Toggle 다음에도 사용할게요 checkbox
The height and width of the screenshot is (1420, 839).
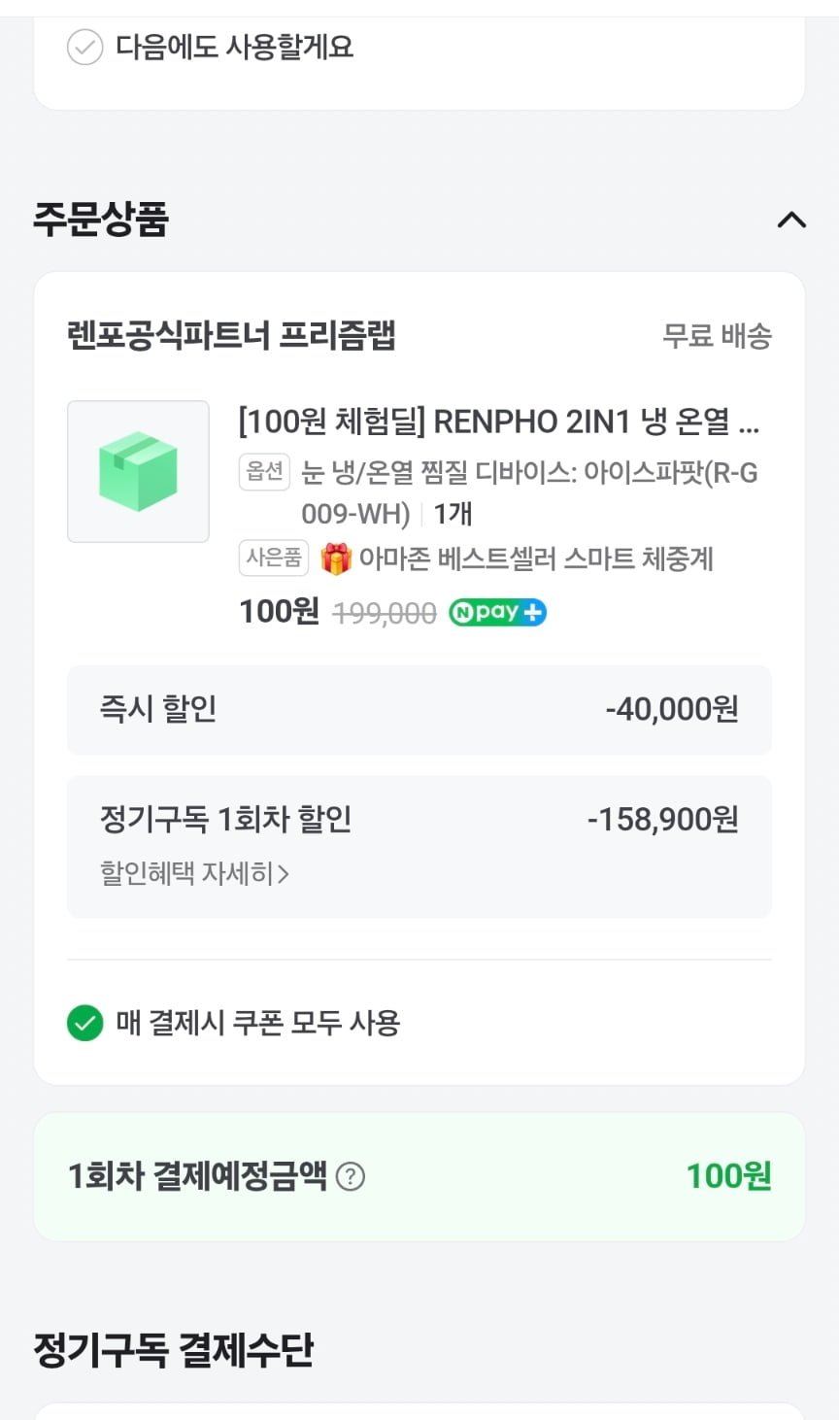[84, 47]
